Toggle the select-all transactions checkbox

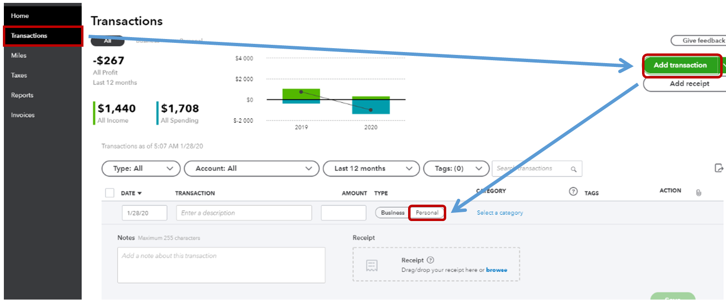(x=110, y=193)
